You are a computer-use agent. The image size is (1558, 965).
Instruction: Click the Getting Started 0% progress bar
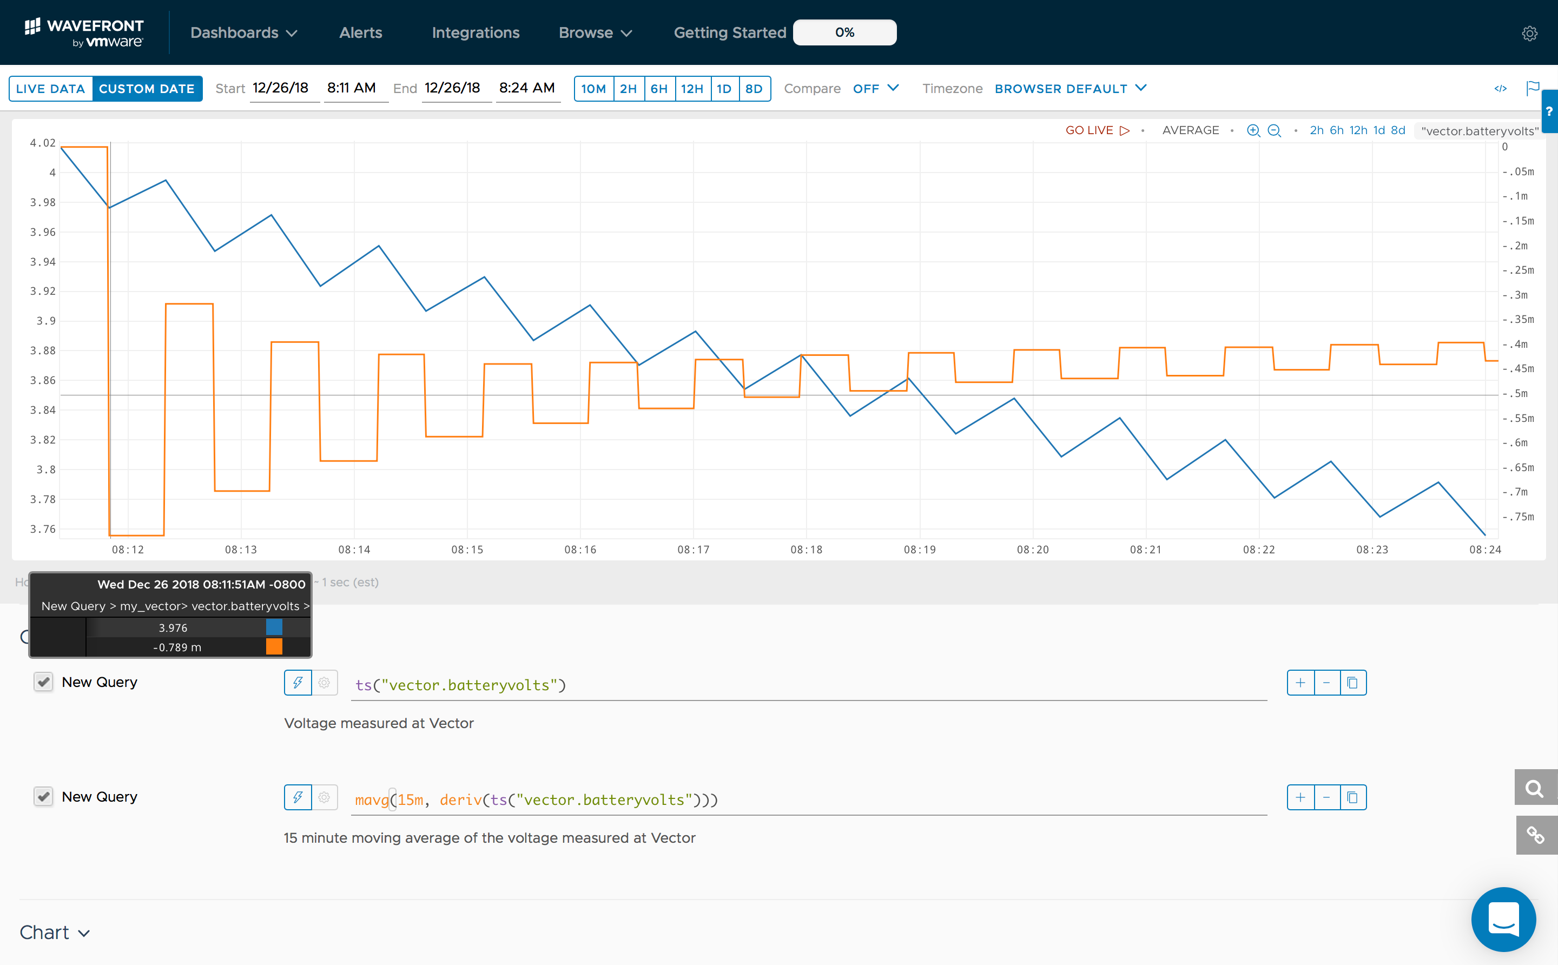pos(844,32)
